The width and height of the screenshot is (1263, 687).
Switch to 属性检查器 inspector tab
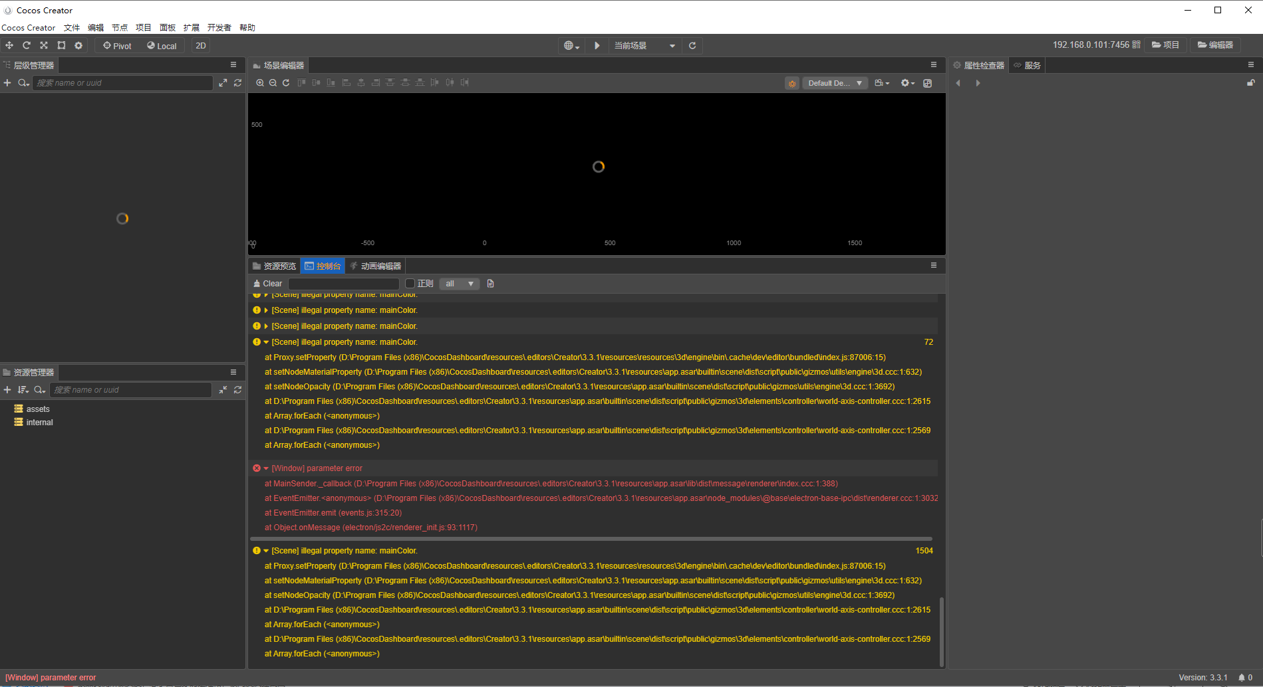979,65
